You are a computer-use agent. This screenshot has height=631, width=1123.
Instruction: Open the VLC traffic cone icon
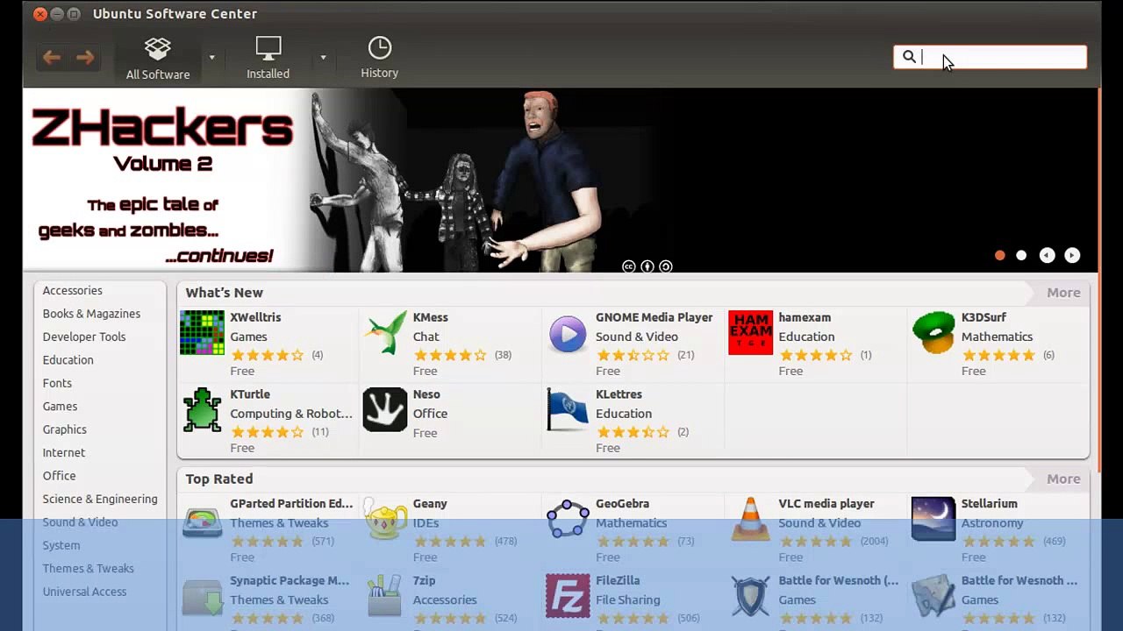[x=750, y=519]
